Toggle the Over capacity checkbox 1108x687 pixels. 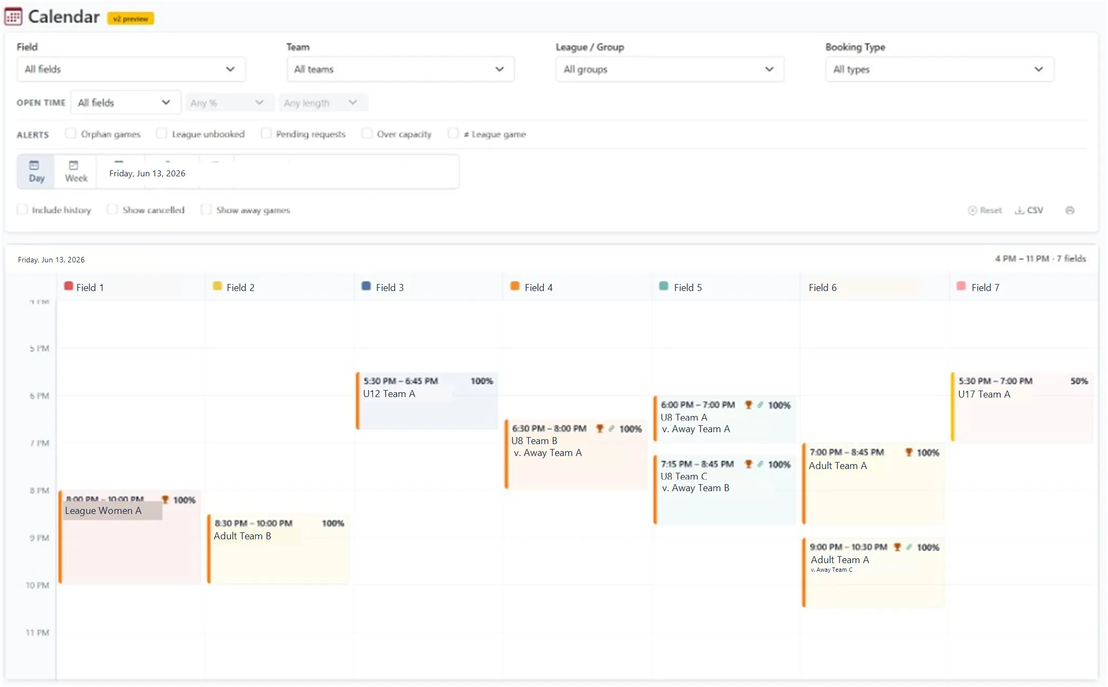pyautogui.click(x=367, y=133)
